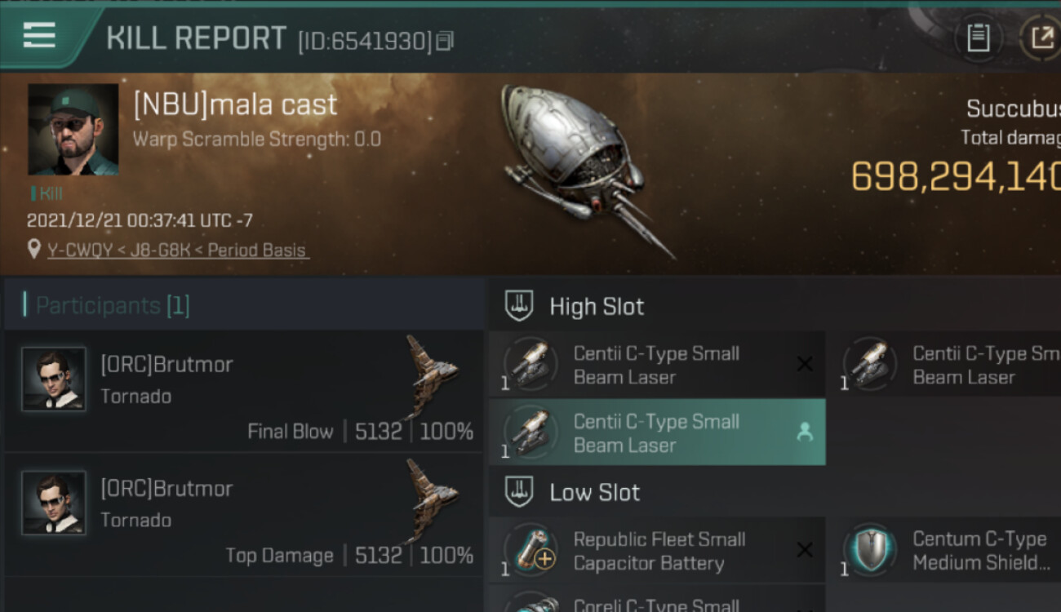
Task: Copy the kill report ID
Action: (445, 40)
